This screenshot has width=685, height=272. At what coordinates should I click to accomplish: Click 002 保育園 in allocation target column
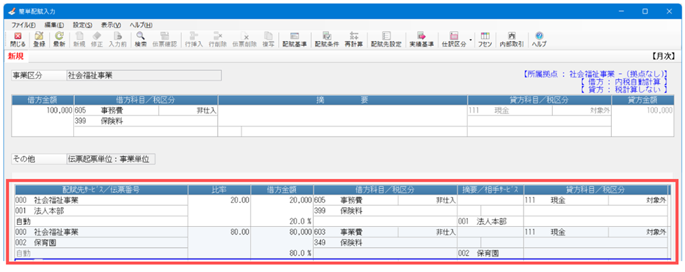click(101, 243)
